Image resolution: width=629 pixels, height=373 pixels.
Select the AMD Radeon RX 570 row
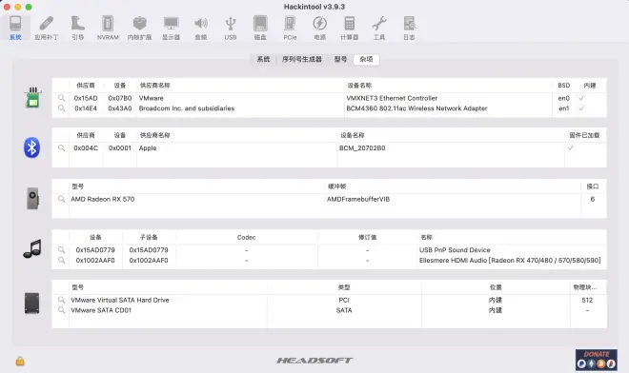coord(329,199)
